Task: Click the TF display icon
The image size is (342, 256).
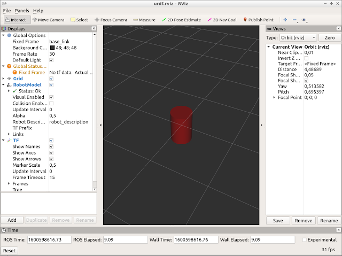Action: [9, 141]
